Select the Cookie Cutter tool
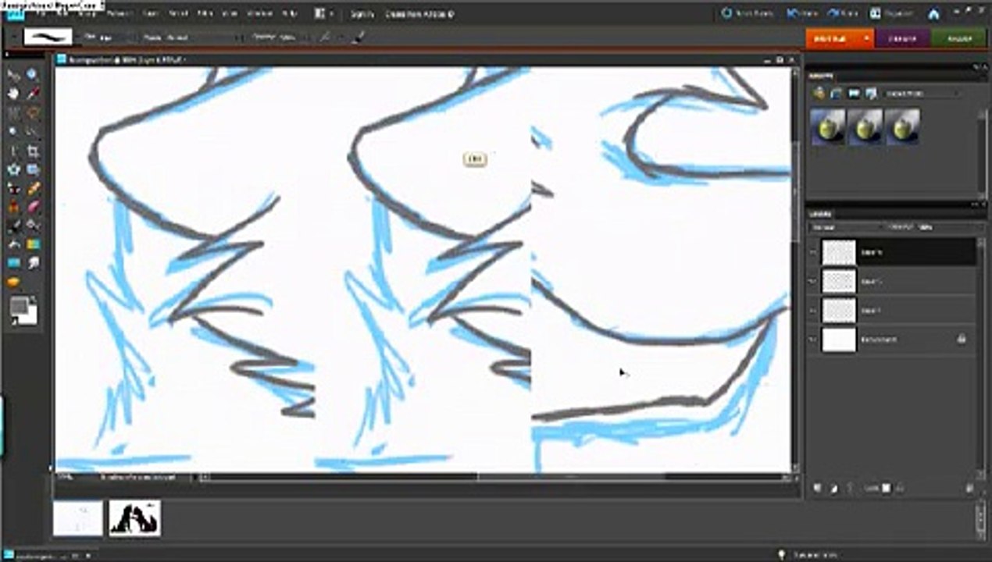This screenshot has width=992, height=562. point(13,170)
